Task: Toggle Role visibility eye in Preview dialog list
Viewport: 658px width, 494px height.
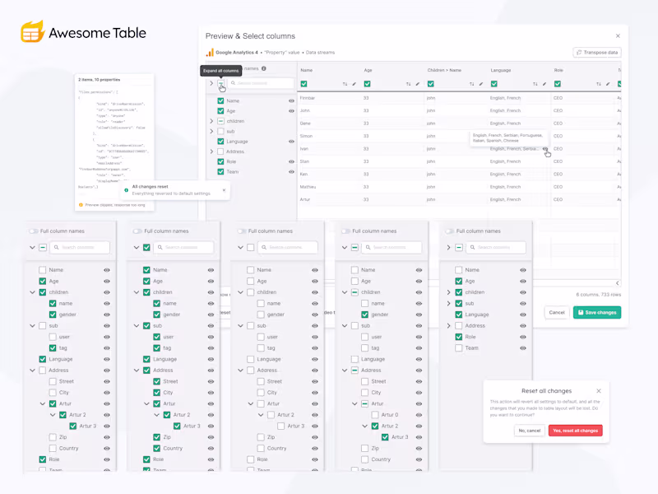Action: 291,161
